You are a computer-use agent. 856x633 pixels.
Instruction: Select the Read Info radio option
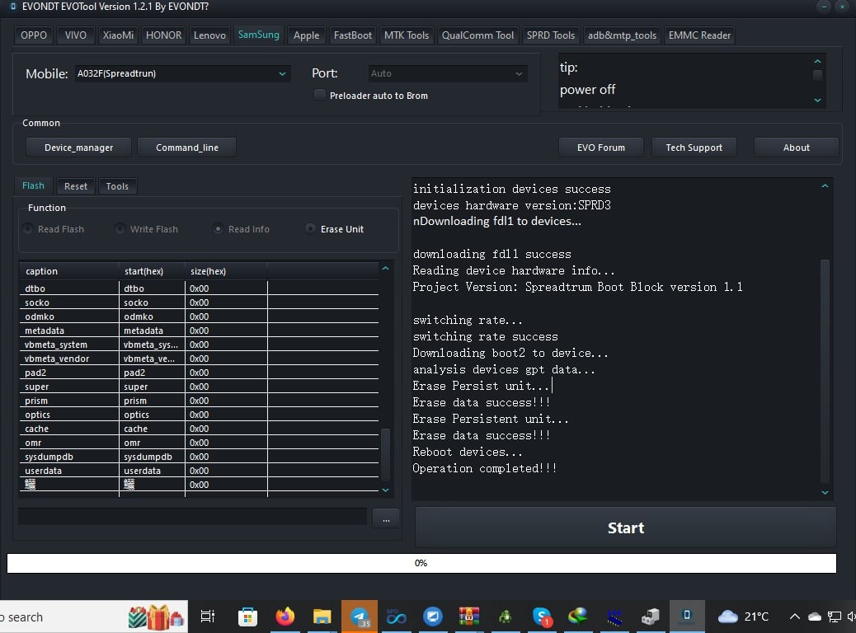218,228
